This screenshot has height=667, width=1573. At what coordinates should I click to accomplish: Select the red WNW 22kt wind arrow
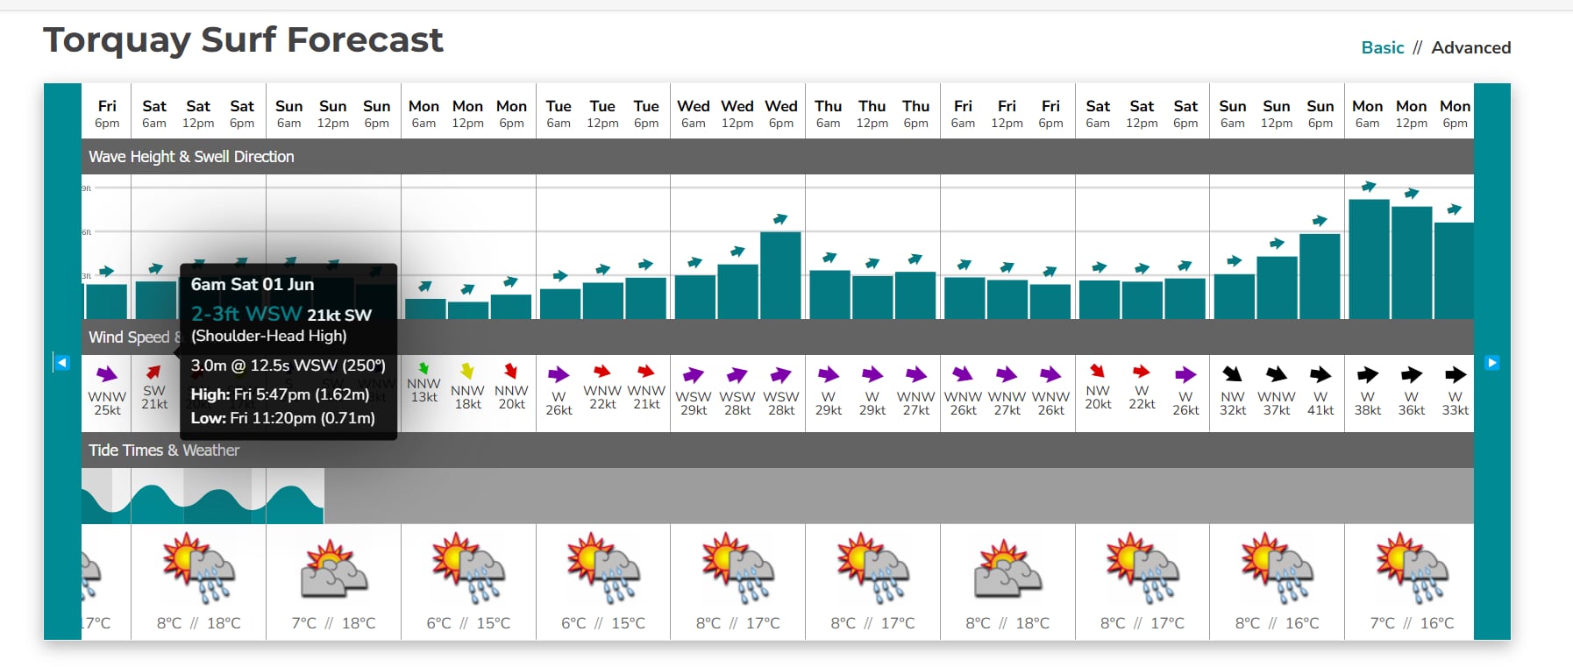point(602,372)
